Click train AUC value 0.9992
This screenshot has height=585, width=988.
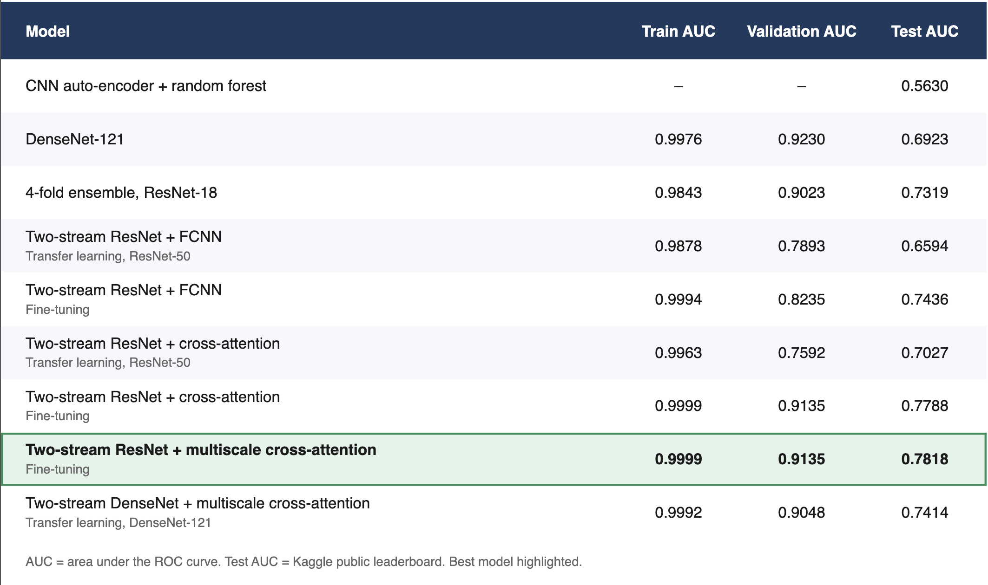pyautogui.click(x=678, y=513)
